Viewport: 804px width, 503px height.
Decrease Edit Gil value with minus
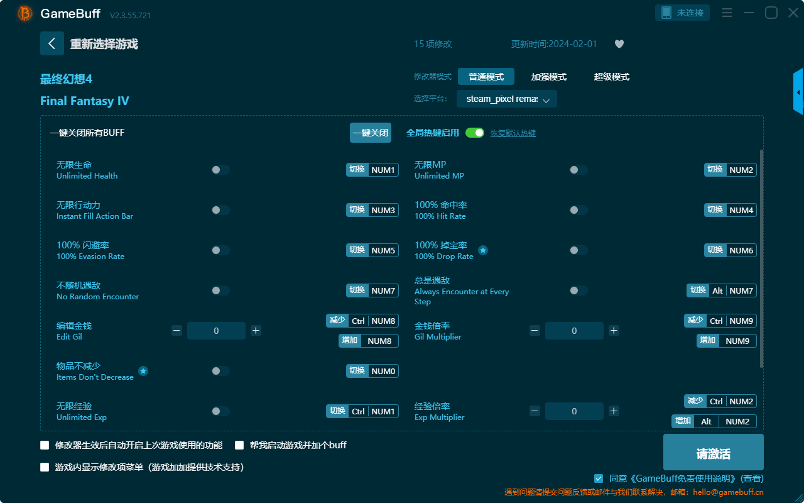(x=177, y=331)
